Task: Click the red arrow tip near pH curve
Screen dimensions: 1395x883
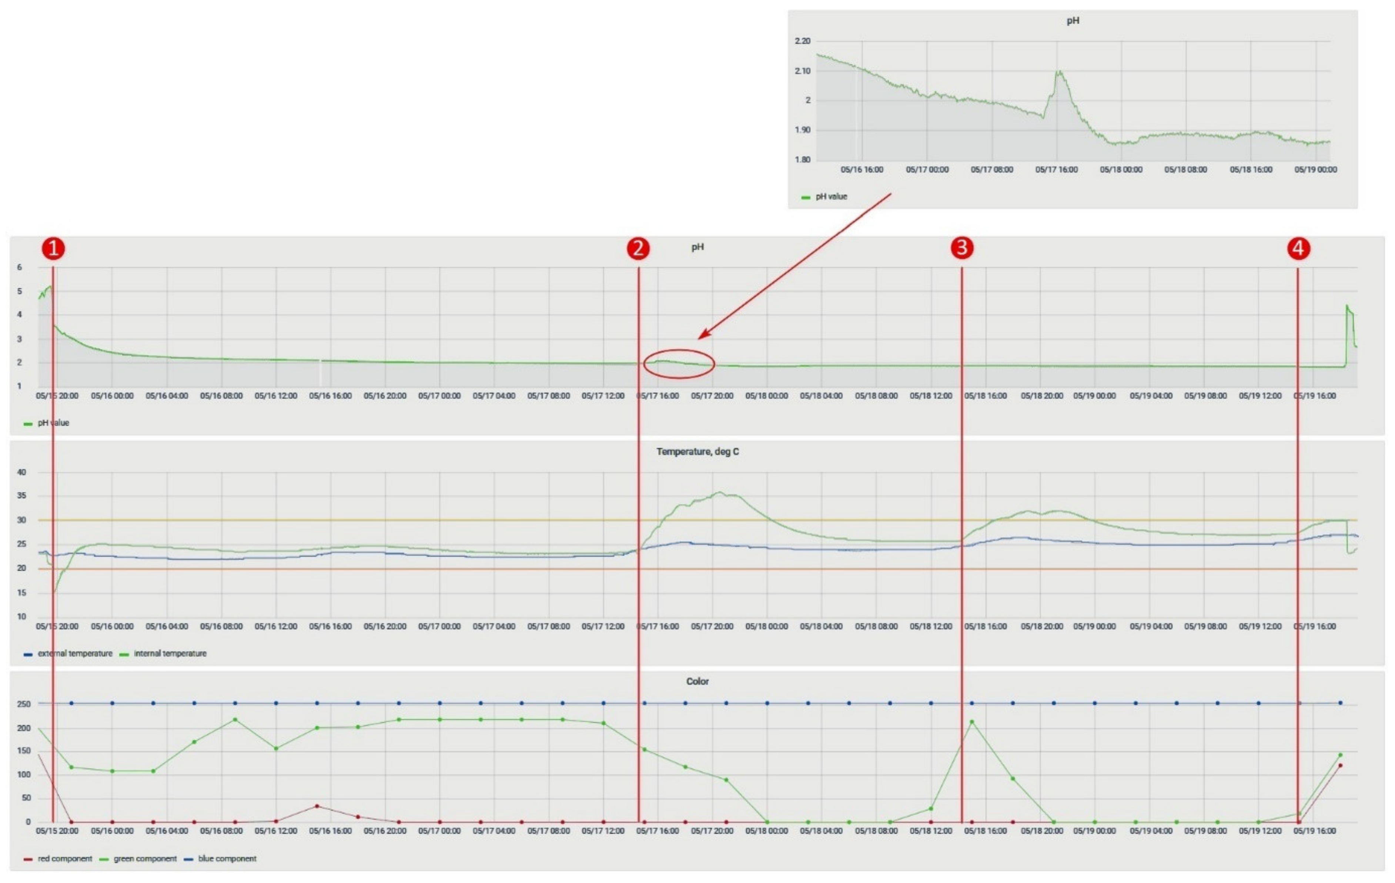Action: pyautogui.click(x=700, y=338)
